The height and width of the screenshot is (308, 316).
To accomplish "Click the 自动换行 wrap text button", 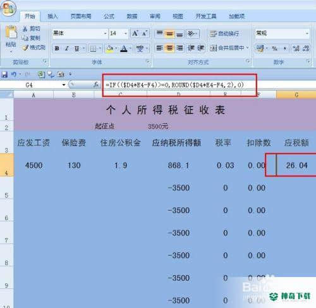I will click(x=224, y=34).
